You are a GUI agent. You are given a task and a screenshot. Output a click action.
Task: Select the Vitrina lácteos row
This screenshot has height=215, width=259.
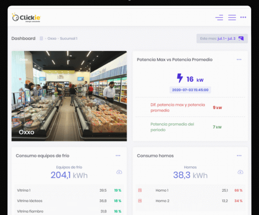[69, 201]
